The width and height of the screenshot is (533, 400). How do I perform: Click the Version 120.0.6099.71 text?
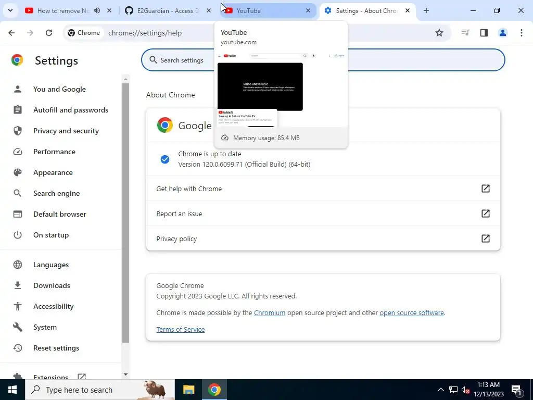coord(244,164)
